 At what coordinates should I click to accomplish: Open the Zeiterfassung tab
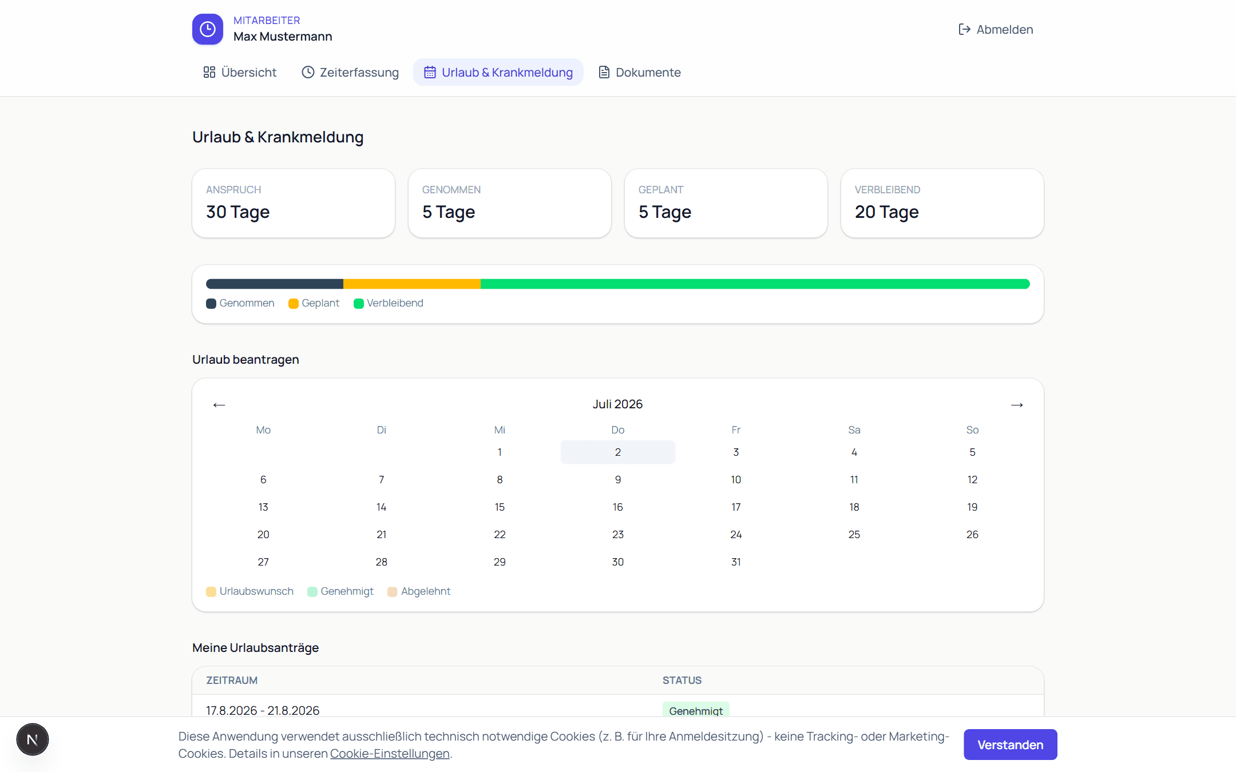coord(350,72)
